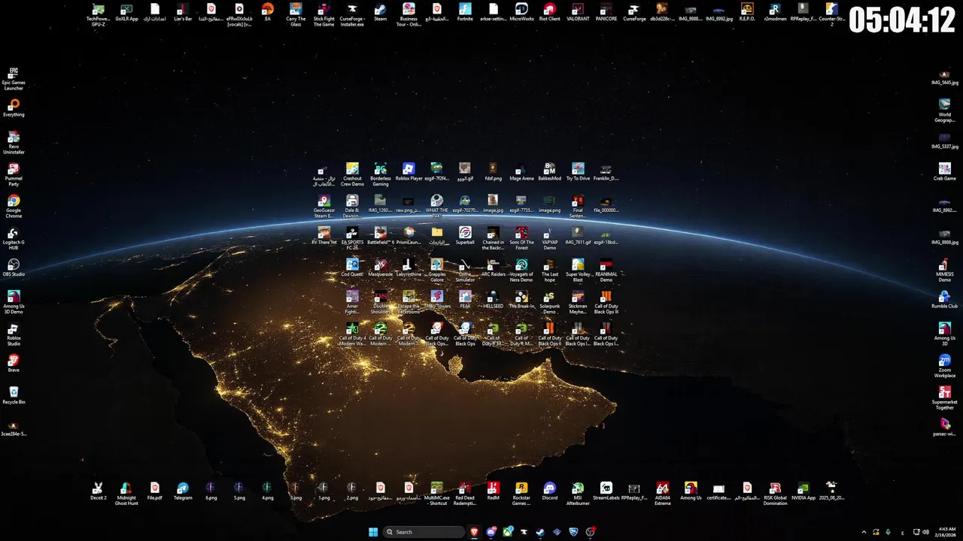Select the Red Dead Redemption shortcut
963x541 pixels.
coord(465,494)
